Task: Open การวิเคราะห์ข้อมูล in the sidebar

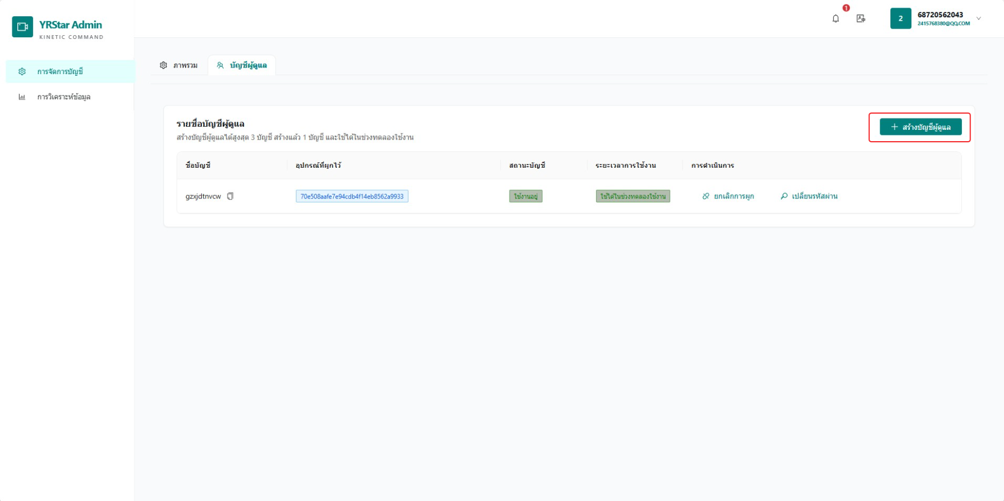Action: (x=70, y=97)
